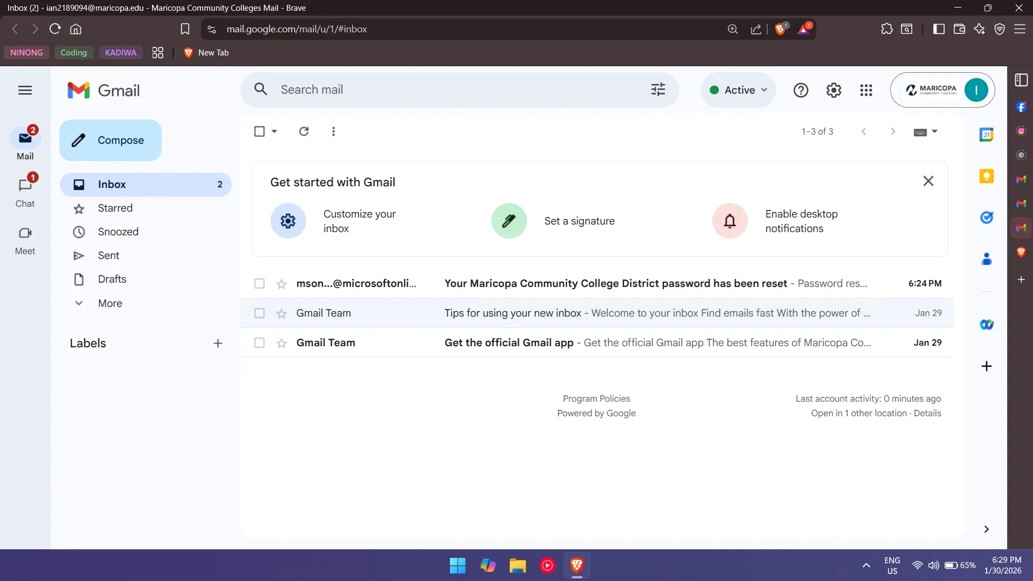Screen dimensions: 1033x581
Task: Open Brave Leo AI sparkle icon
Action: pos(980,29)
